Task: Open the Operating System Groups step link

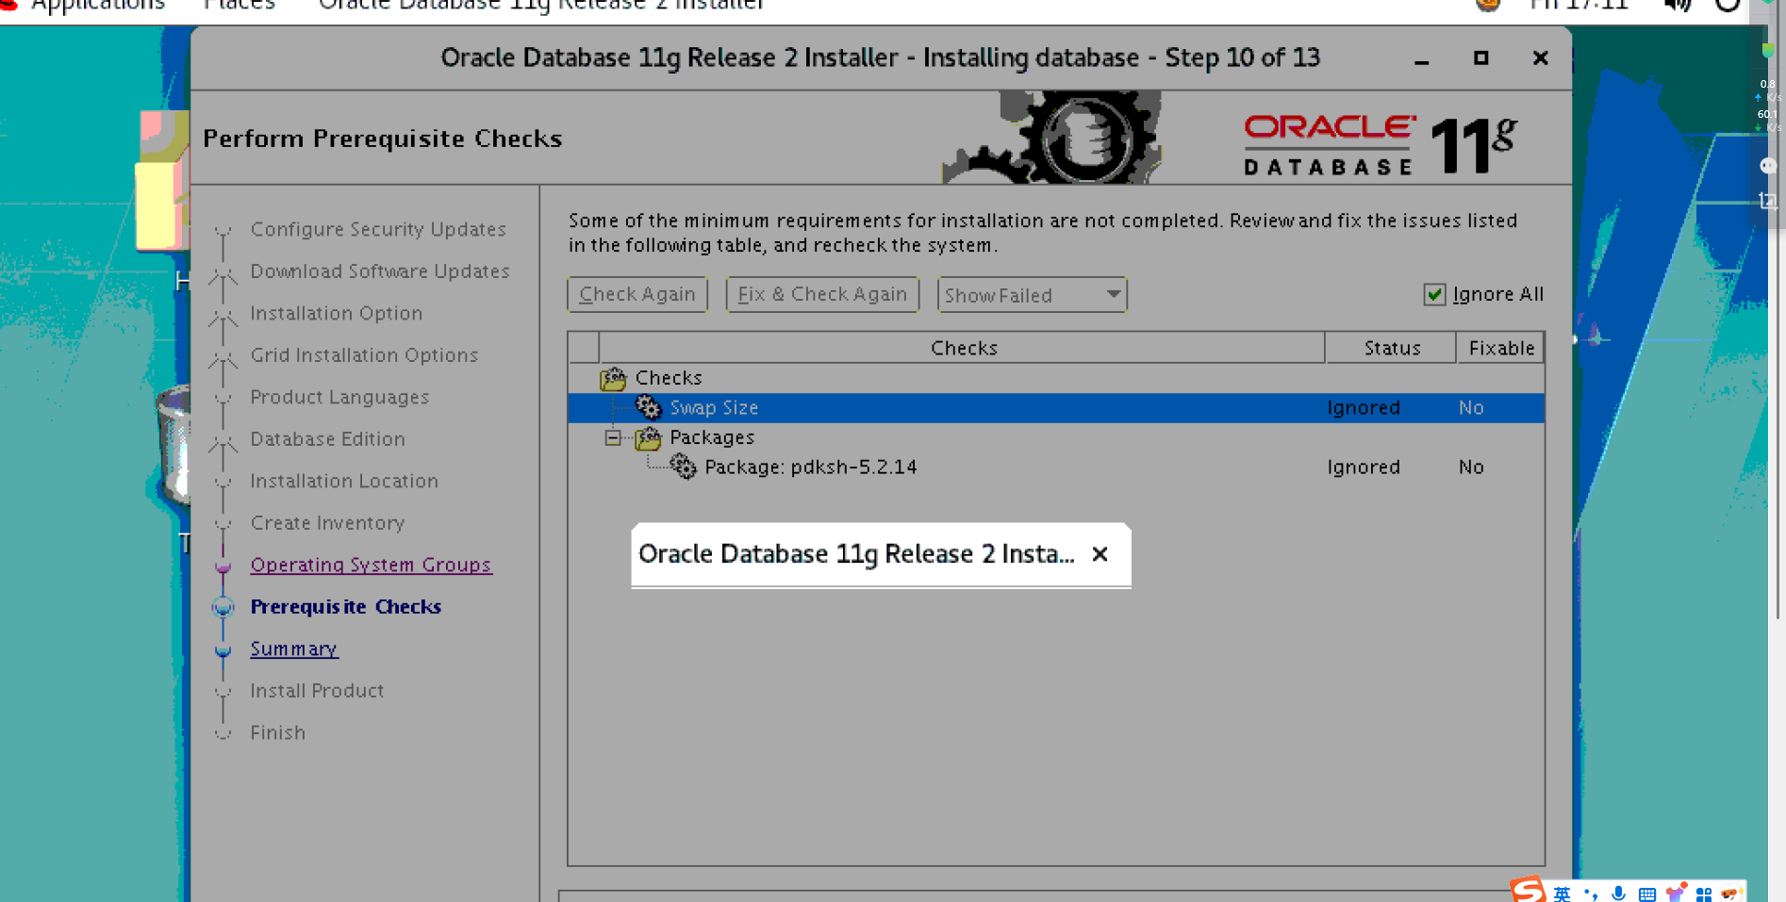Action: 371,564
